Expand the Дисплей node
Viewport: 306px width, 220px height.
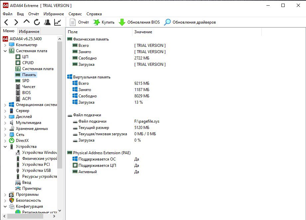coord(5,117)
